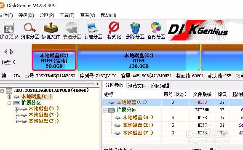Click EXTEND file system cell

pyautogui.click(x=202, y=110)
